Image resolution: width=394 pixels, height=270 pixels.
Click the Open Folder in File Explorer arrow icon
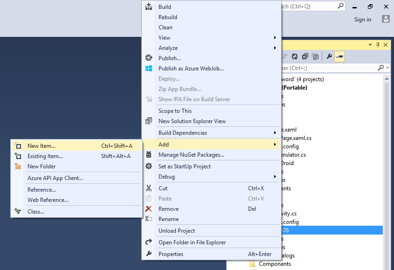149,242
